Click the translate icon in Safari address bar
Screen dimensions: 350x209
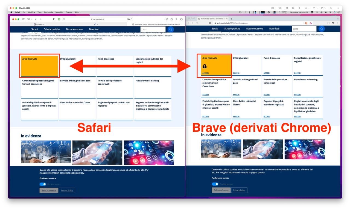[x=128, y=19]
